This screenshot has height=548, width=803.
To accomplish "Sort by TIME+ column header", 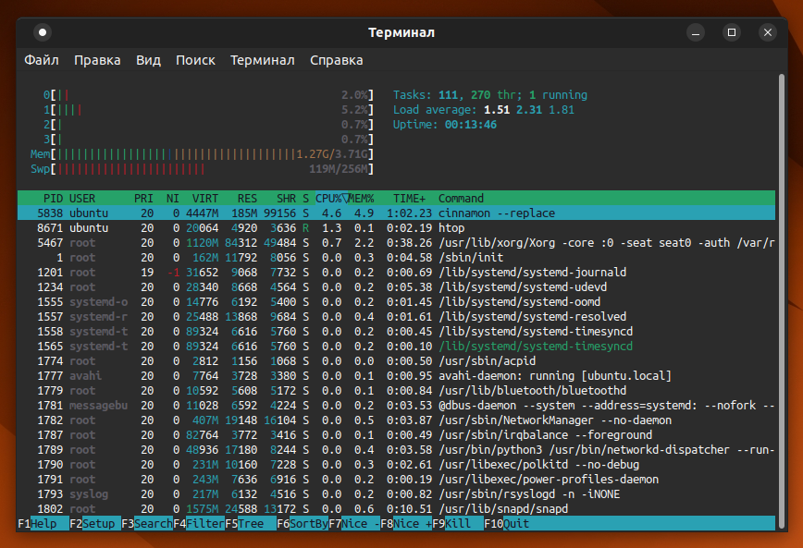I will point(409,198).
